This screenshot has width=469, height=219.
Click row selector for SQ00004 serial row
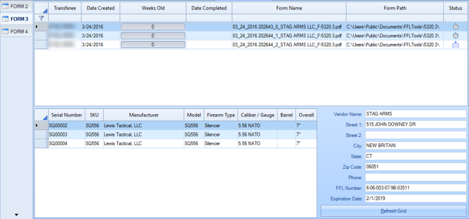pos(41,143)
